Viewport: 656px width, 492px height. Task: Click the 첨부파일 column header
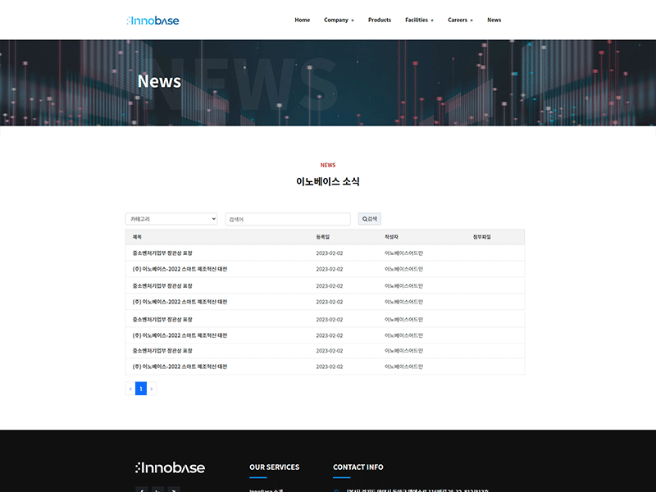[x=481, y=237]
